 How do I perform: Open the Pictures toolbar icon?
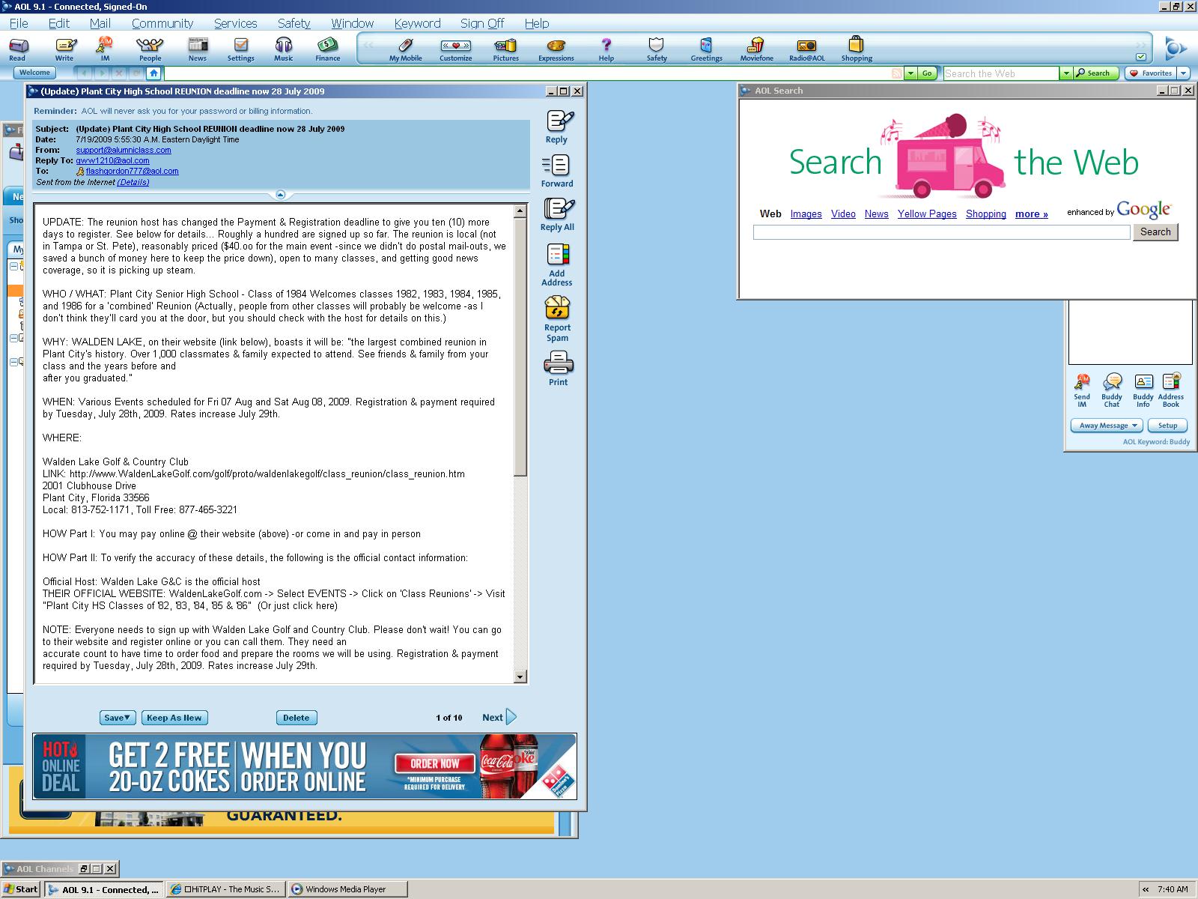click(506, 49)
